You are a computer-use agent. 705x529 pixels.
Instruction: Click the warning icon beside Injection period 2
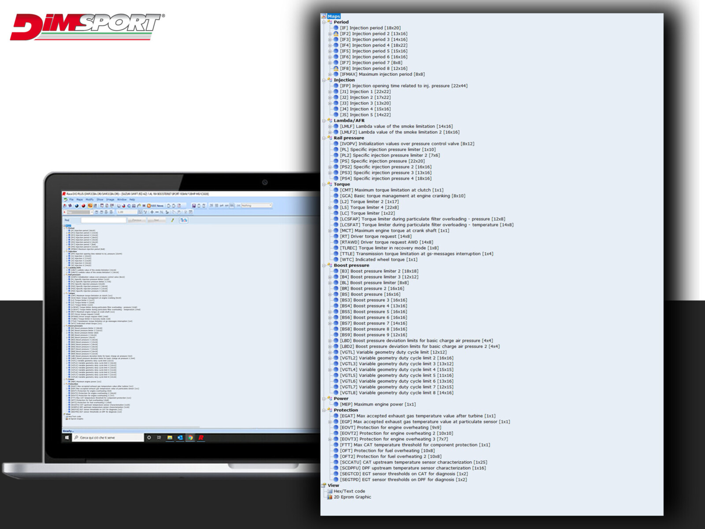(336, 34)
